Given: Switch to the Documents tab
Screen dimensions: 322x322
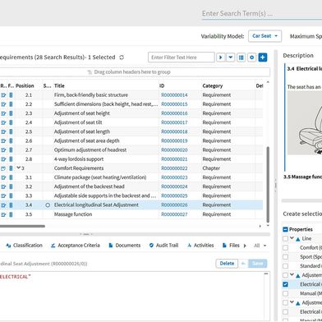Looking at the screenshot, I should (125, 246).
